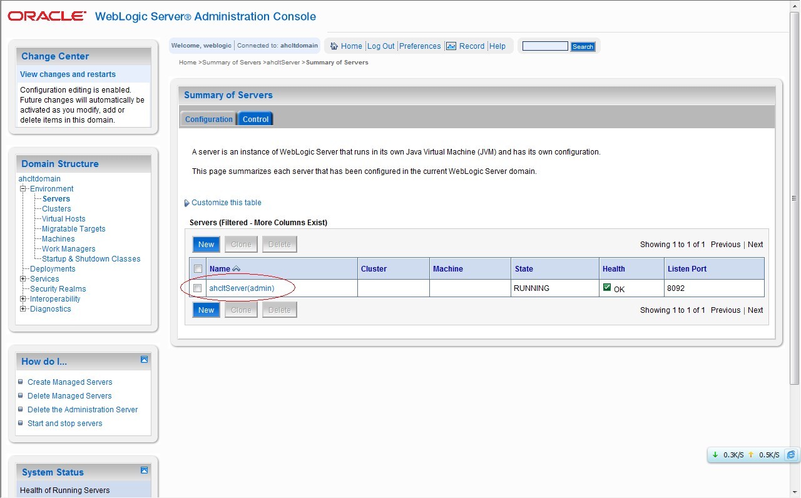The image size is (801, 498).
Task: Open Preferences in the toolbar
Action: pos(420,46)
